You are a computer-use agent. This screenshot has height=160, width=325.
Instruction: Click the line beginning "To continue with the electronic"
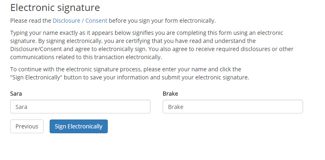(126, 69)
